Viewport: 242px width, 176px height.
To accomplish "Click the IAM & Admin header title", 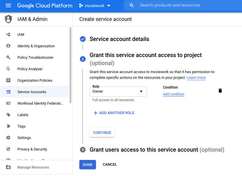I will coord(32,19).
